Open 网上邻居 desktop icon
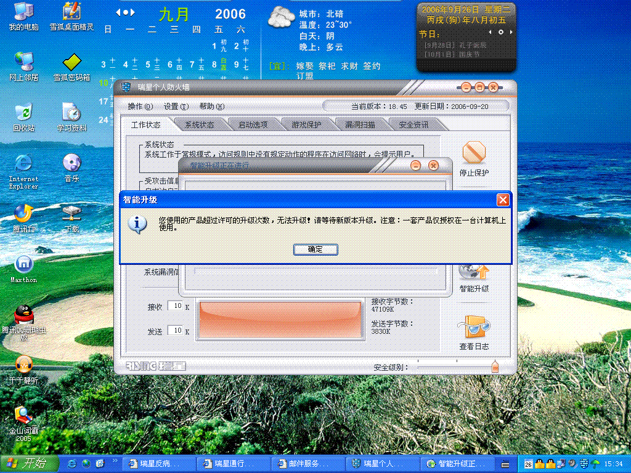Screen dimensions: 631x473 (24, 67)
